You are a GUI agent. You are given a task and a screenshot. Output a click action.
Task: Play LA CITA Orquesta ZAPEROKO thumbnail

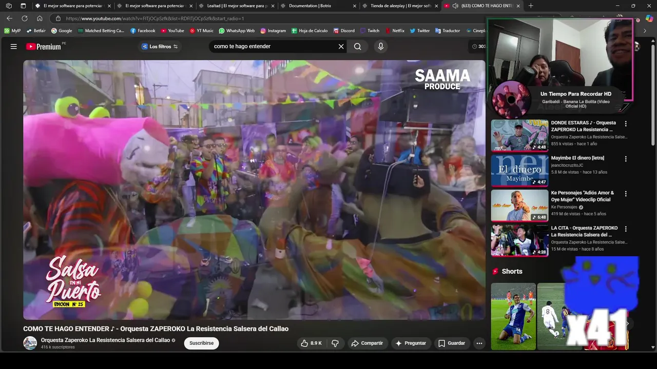pos(519,240)
